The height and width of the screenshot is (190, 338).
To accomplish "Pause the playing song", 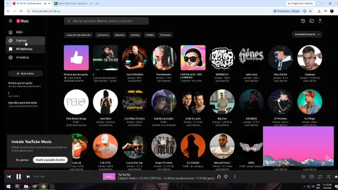I will pyautogui.click(x=18, y=177).
